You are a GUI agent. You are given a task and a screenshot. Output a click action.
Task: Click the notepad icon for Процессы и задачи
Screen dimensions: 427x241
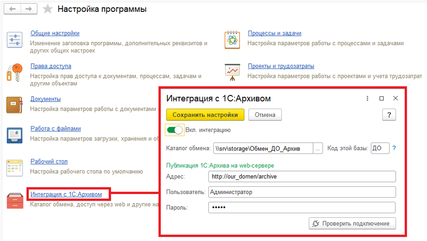click(x=232, y=40)
